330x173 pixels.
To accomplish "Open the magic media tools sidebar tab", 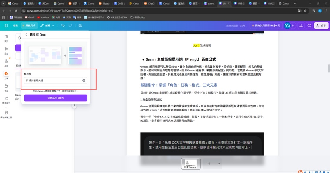I will click(x=6, y=115).
